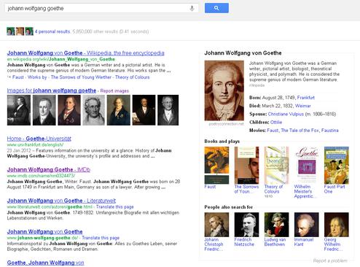Click the Report a problem link
This screenshot has width=360, height=267.
click(x=330, y=260)
